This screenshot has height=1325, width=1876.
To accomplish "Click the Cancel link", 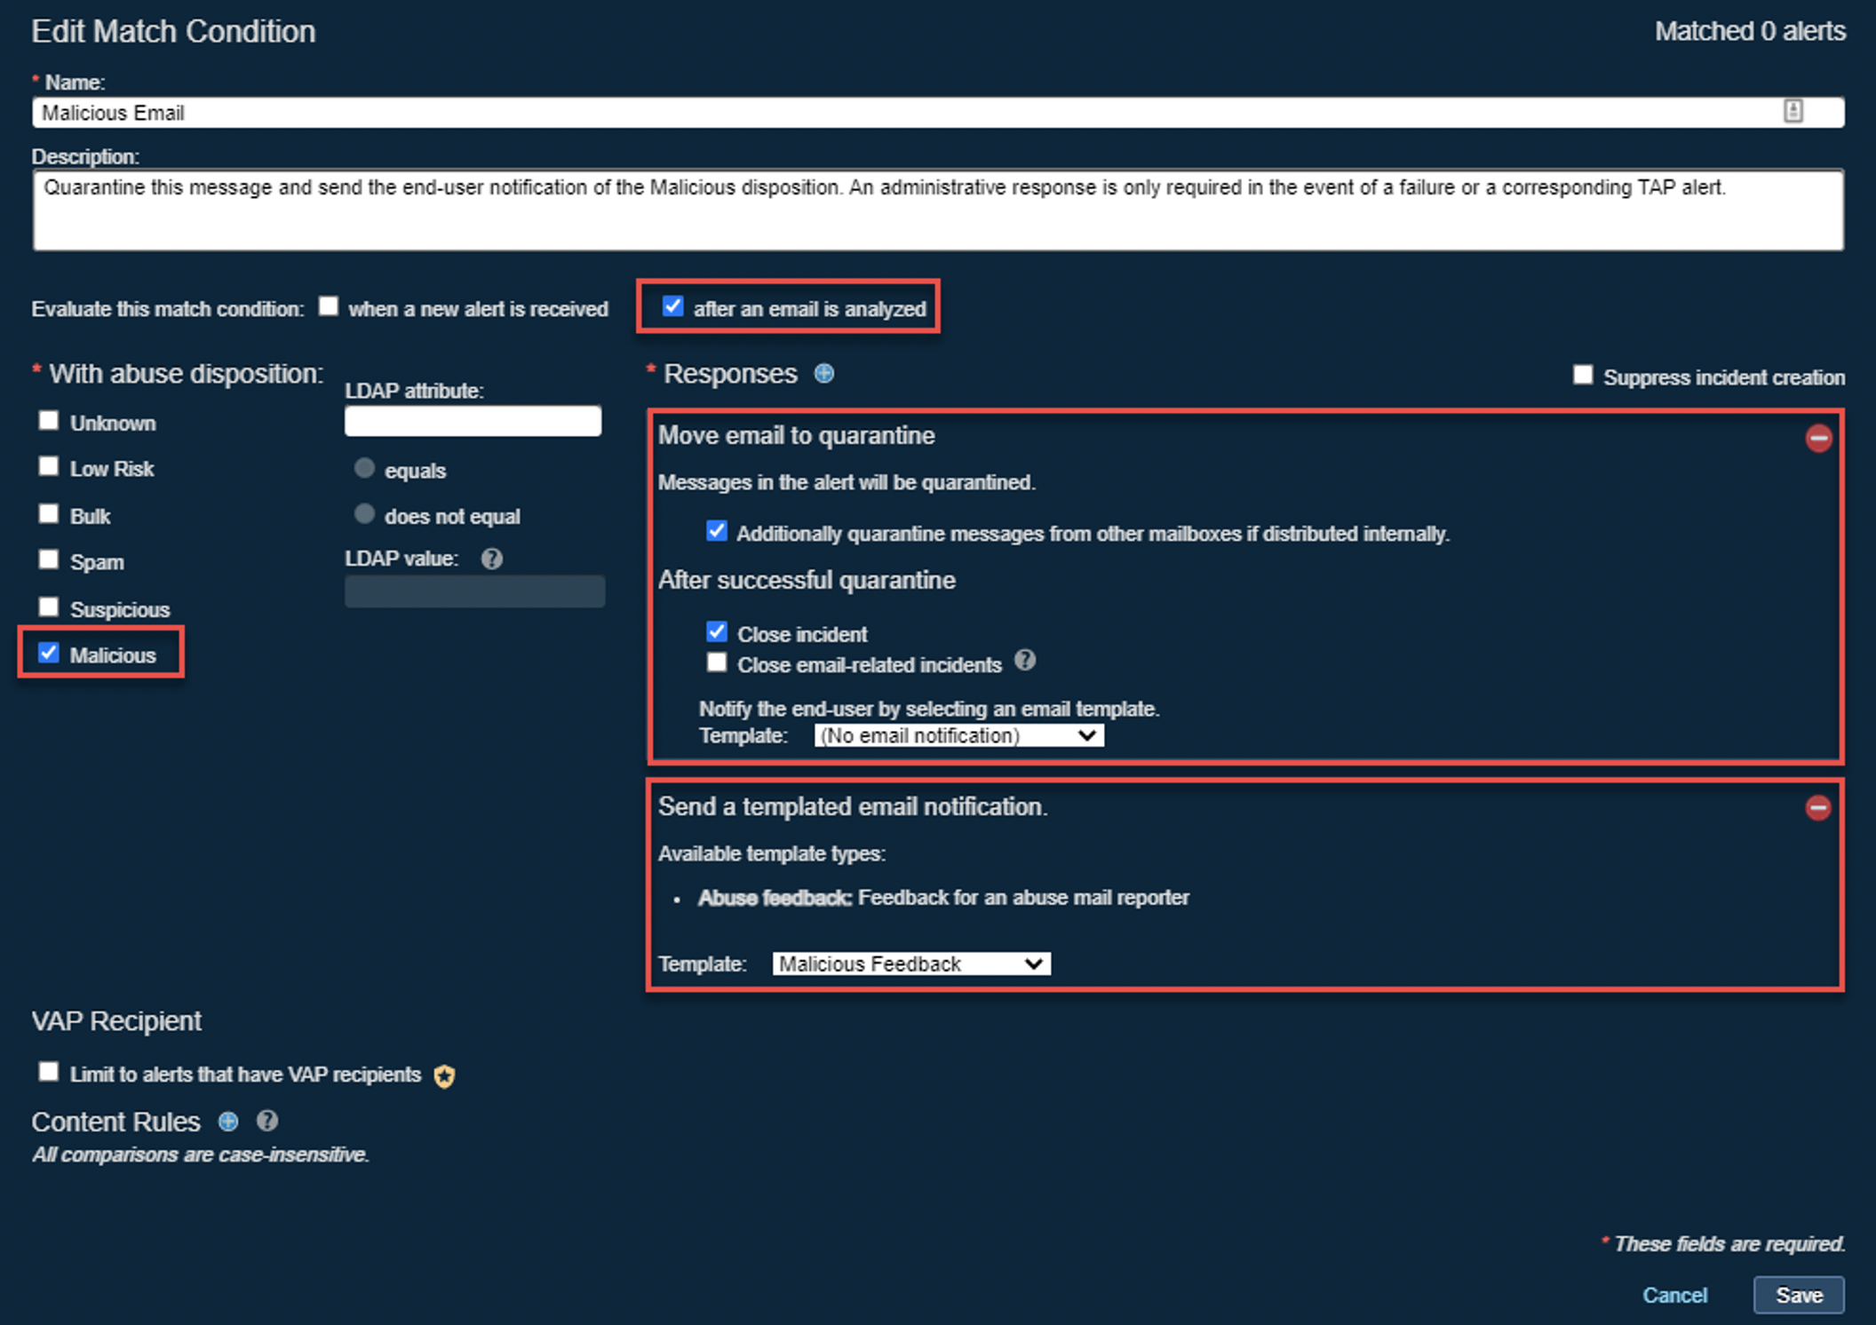I will point(1674,1295).
